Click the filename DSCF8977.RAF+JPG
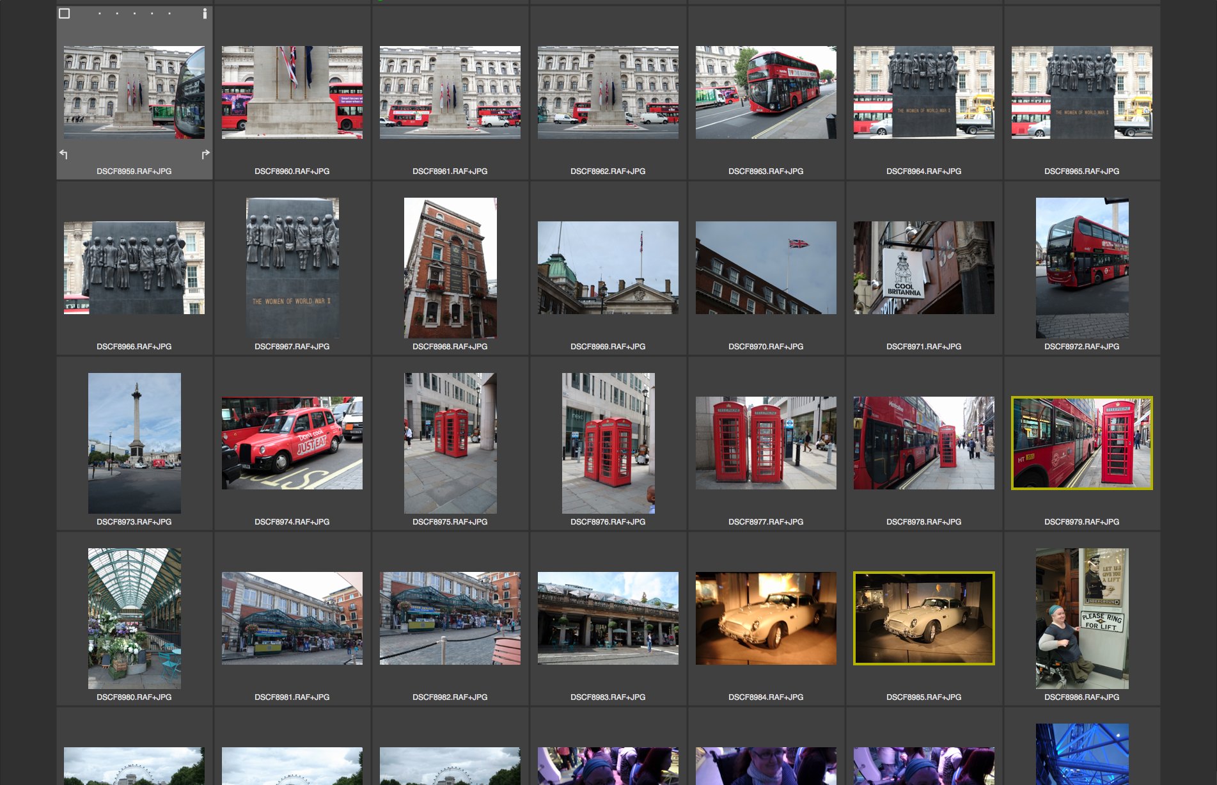 tap(766, 522)
